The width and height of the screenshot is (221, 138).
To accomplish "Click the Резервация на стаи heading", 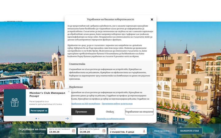I will click(x=32, y=129).
